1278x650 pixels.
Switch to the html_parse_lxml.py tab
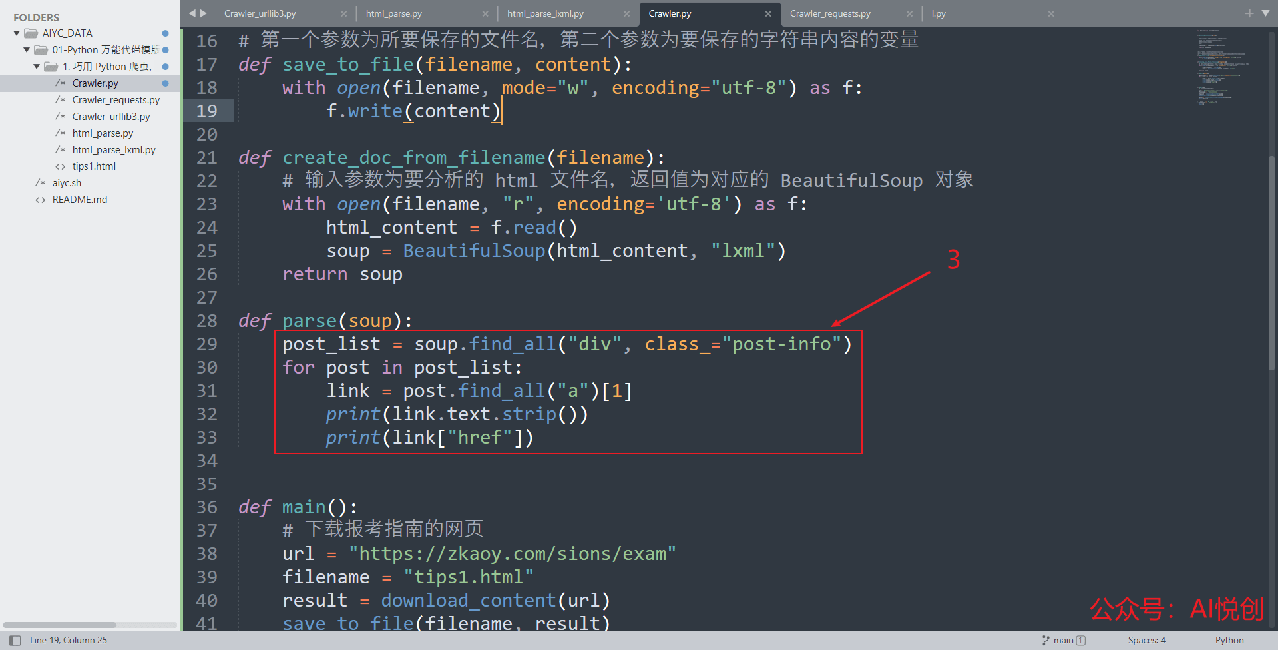545,13
